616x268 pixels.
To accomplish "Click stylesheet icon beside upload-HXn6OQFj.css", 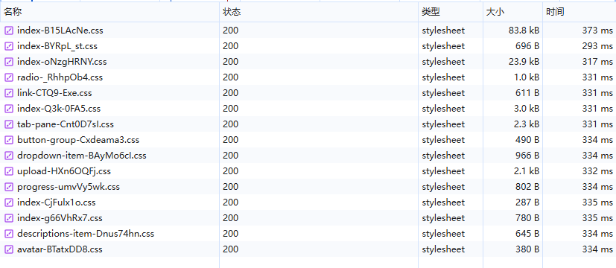I will (9, 171).
